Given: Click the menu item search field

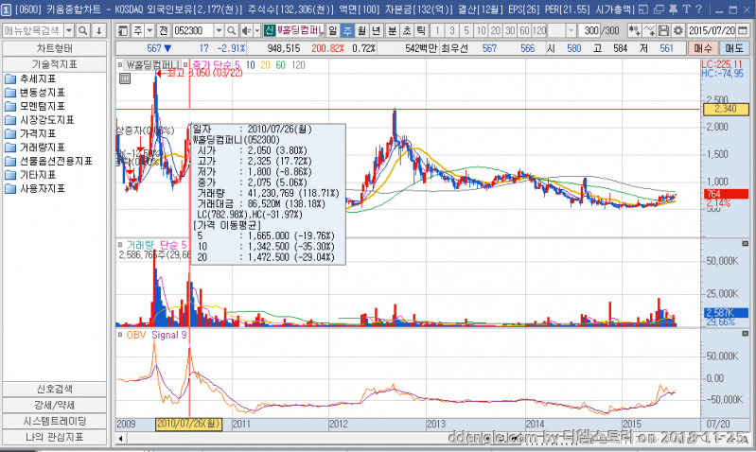Looking at the screenshot, I should click(x=33, y=31).
